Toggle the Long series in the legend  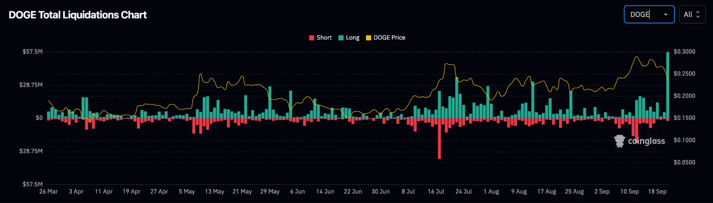click(348, 38)
